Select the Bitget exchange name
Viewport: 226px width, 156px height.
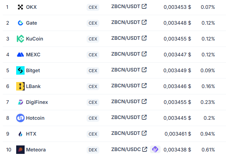(x=33, y=70)
